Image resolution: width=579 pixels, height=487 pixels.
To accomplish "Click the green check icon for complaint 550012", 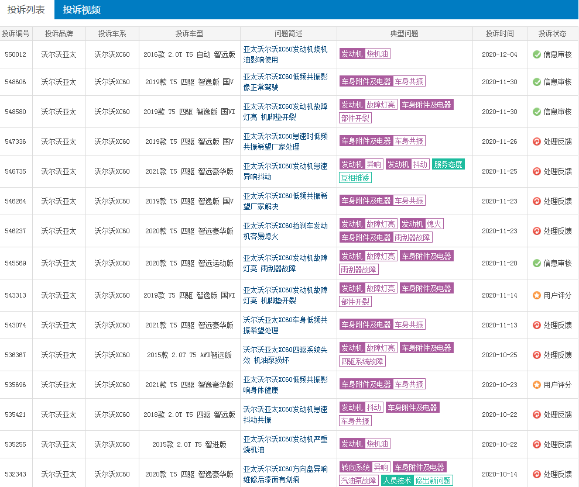I will [x=537, y=54].
